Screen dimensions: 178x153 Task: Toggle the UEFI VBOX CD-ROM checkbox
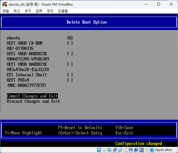[70, 43]
